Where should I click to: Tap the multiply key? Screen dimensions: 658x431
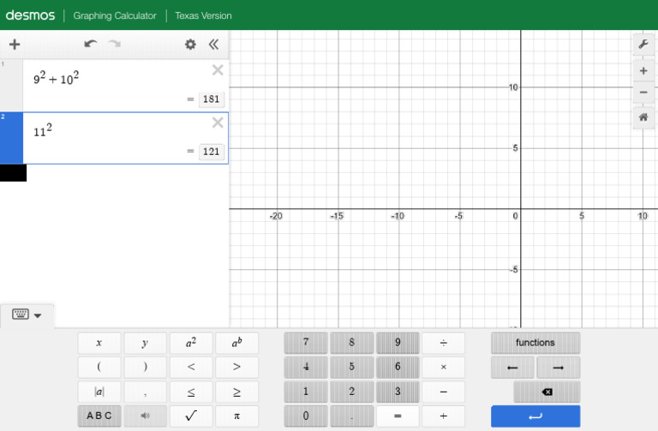(444, 368)
